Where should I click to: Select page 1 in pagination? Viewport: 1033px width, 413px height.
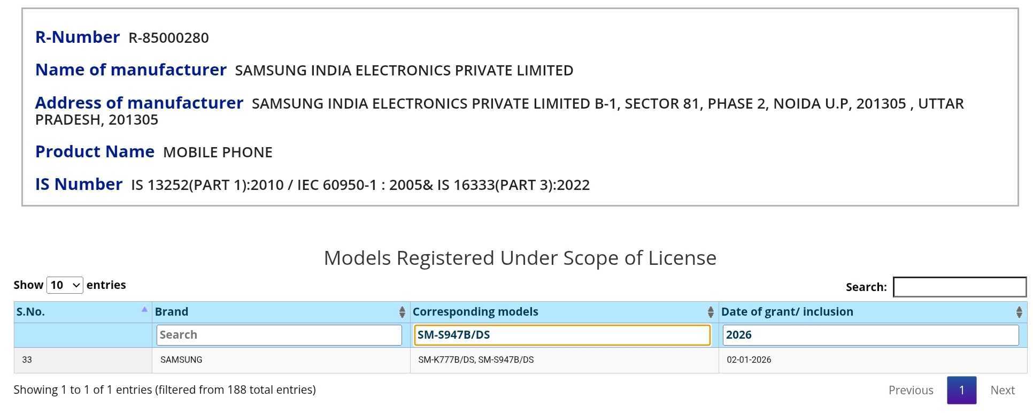[x=961, y=390]
